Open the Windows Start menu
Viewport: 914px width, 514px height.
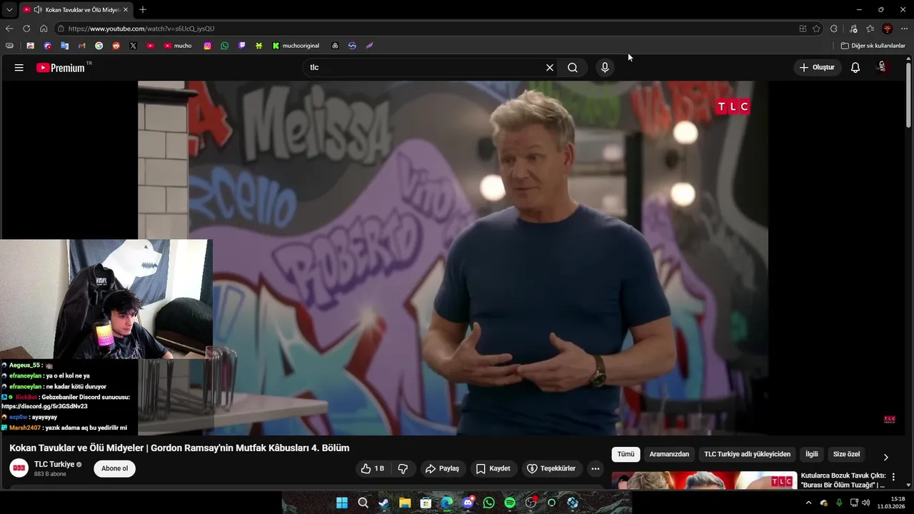342,503
